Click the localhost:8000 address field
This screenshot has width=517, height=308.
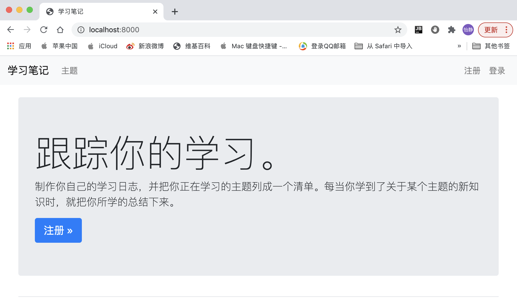click(x=232, y=30)
